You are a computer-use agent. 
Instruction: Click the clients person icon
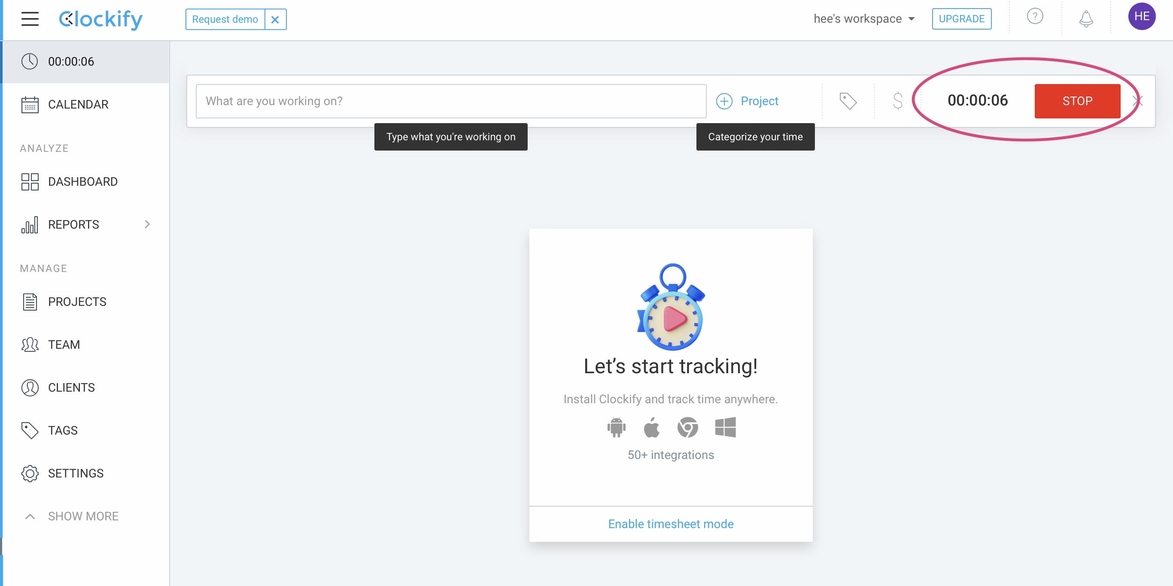[30, 388]
